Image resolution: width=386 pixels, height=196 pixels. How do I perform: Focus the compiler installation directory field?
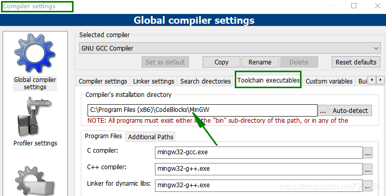(203, 110)
